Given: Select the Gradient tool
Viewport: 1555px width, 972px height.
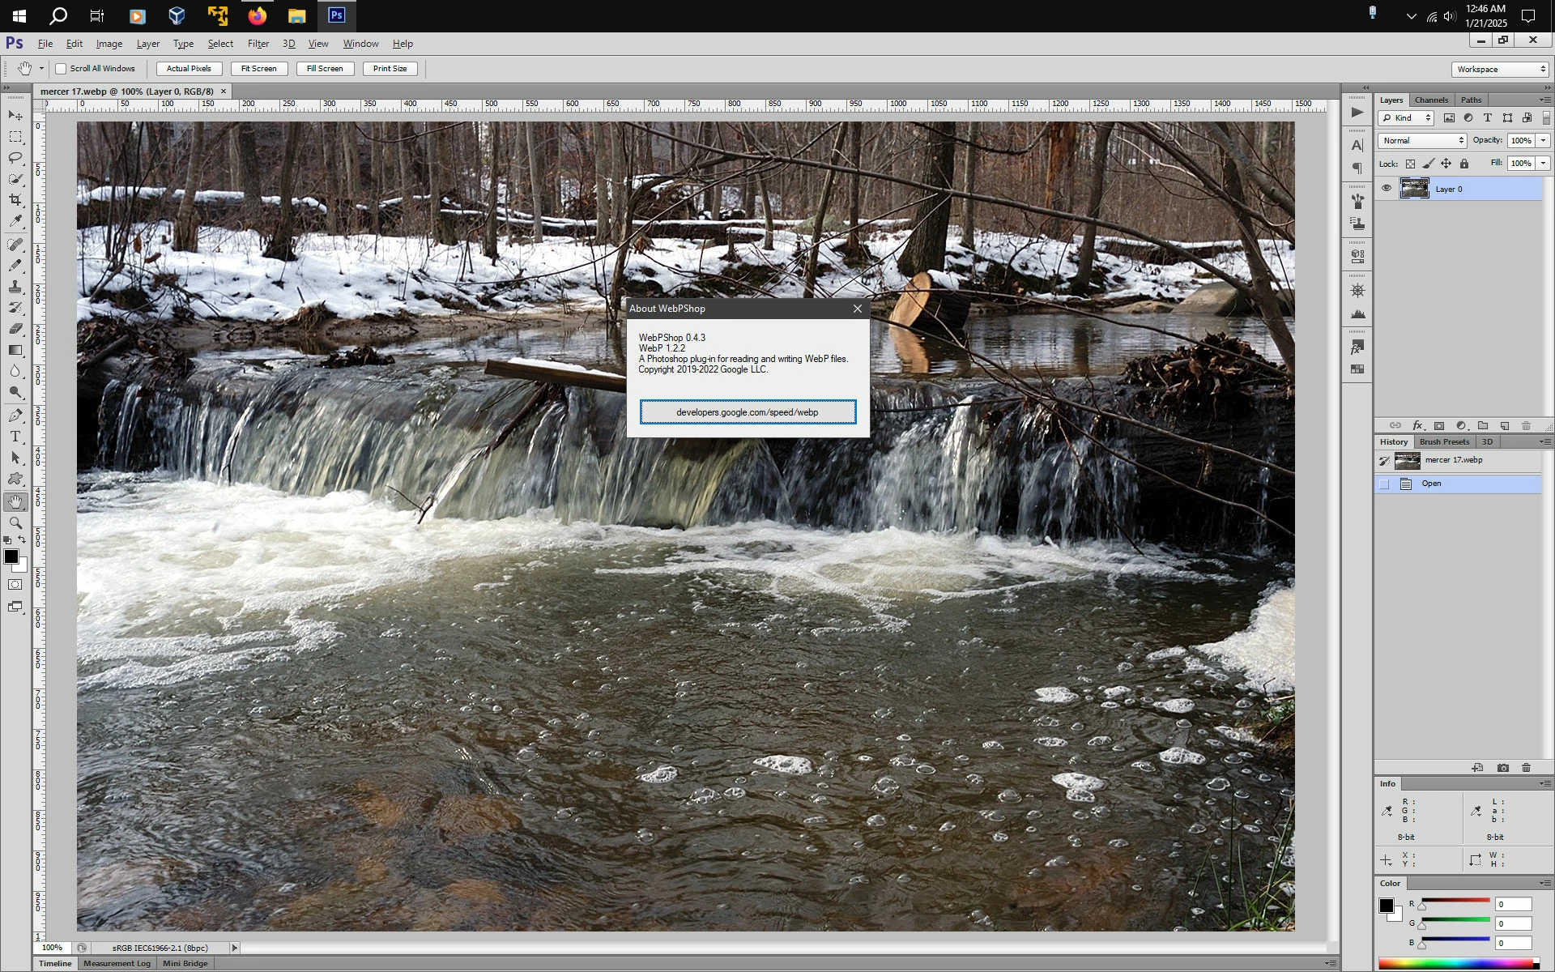Looking at the screenshot, I should coord(15,350).
